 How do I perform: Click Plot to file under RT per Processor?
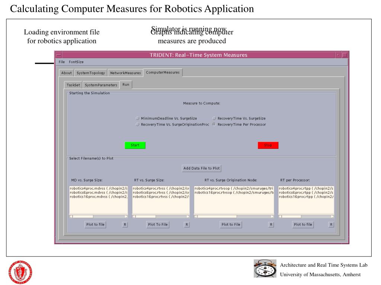pyautogui.click(x=303, y=225)
